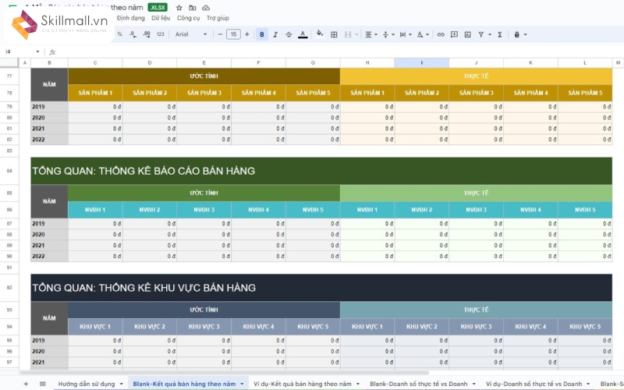Star this spreadsheet document
This screenshot has height=390, width=624.
click(x=179, y=8)
